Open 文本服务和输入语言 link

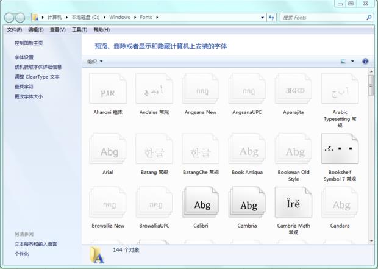(36, 244)
